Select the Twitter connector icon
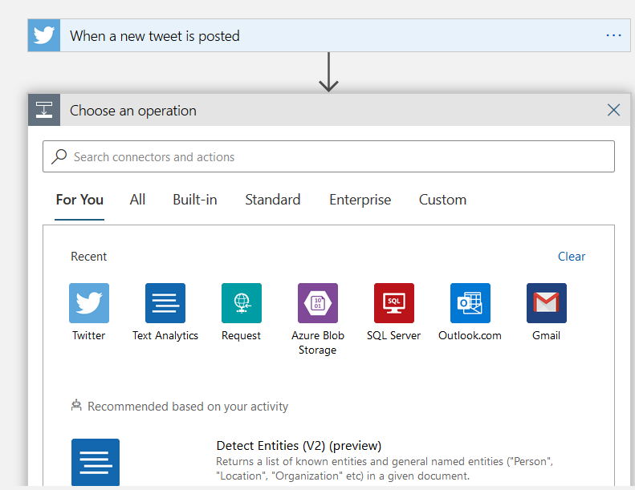This screenshot has width=635, height=490. tap(89, 303)
